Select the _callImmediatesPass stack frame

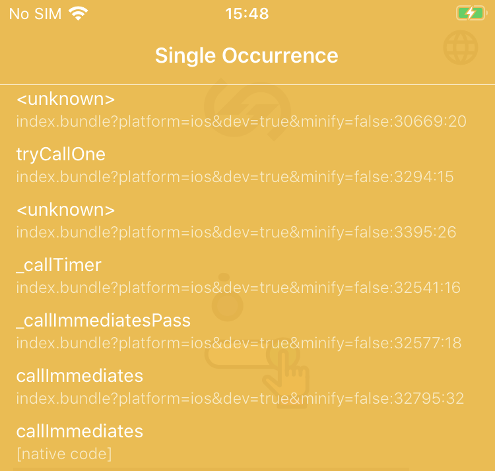(104, 321)
